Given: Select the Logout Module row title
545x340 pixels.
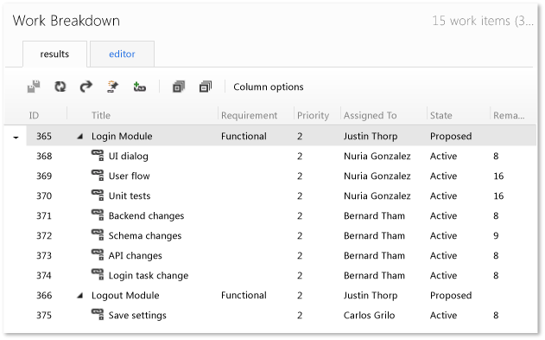Looking at the screenshot, I should coord(125,296).
